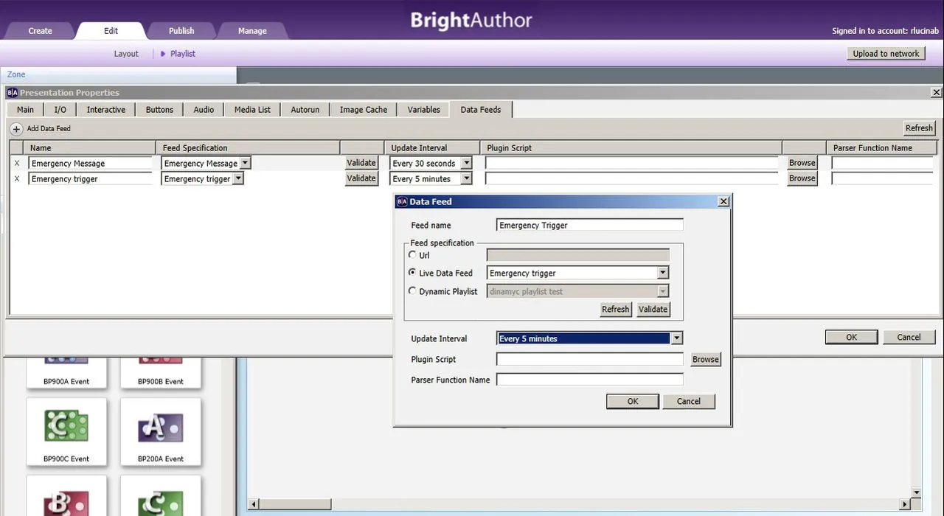Image resolution: width=944 pixels, height=516 pixels.
Task: Open Update Interval dropdown in Data Feed dialog
Action: click(x=676, y=338)
